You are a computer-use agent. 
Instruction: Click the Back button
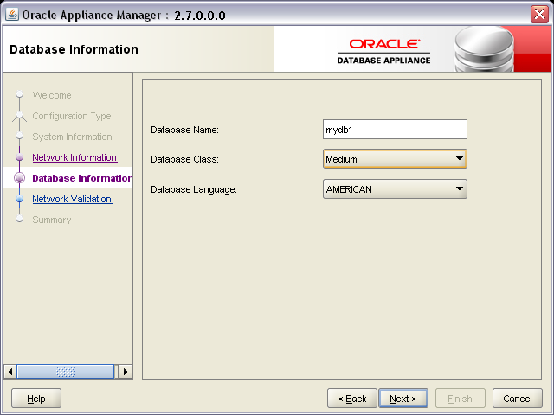click(x=352, y=399)
